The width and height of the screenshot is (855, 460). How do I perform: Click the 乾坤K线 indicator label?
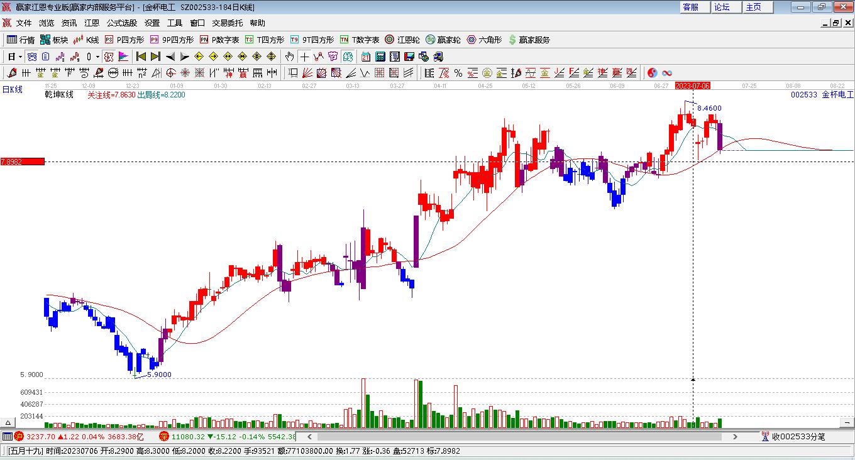pyautogui.click(x=59, y=95)
